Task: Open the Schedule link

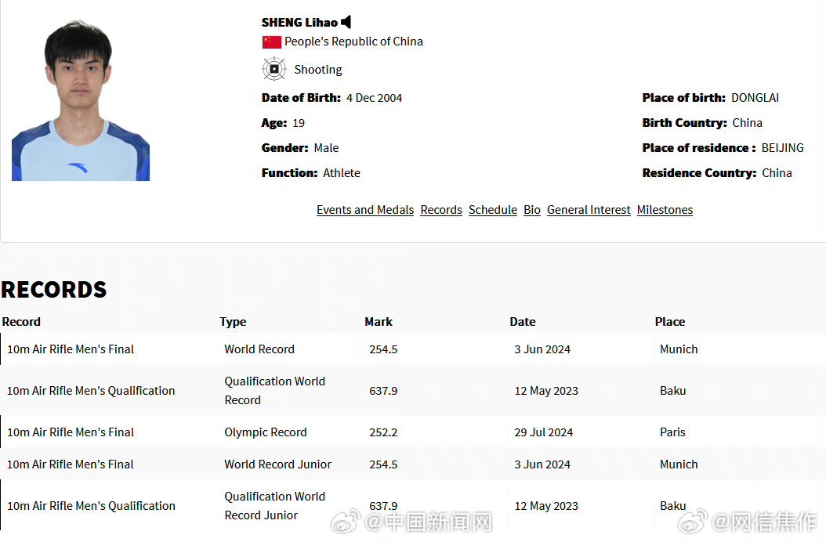Action: click(x=493, y=210)
